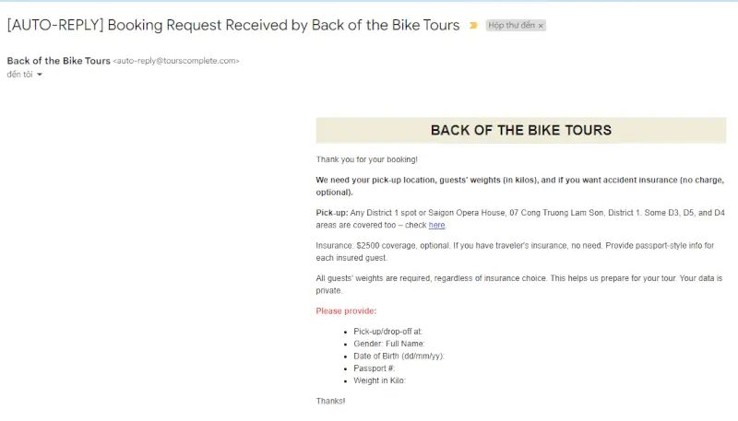Click the 'Insurance: $2500 coverage' paragraph

pyautogui.click(x=515, y=251)
